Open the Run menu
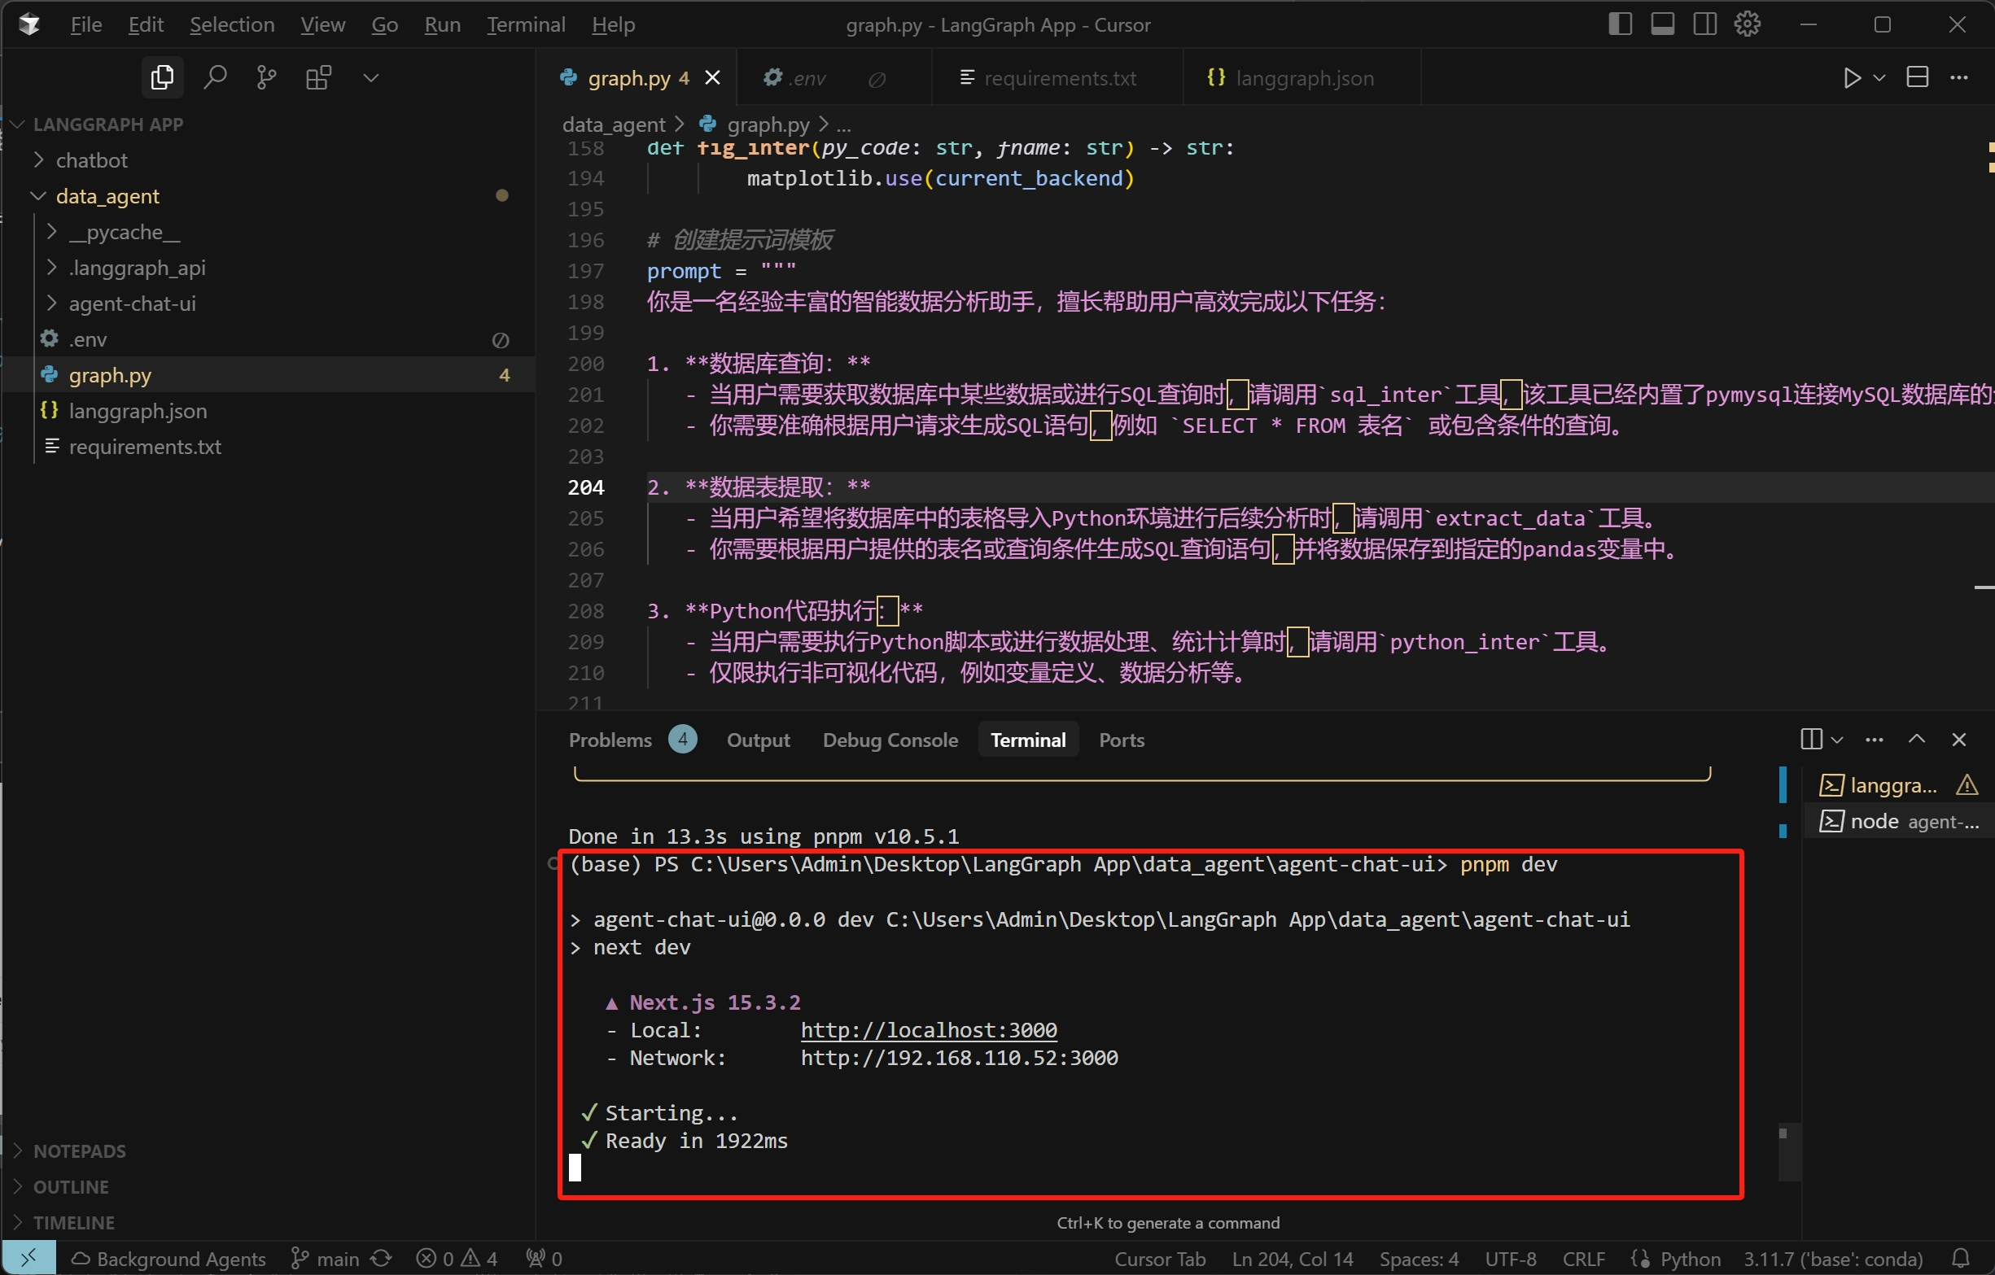 443,25
